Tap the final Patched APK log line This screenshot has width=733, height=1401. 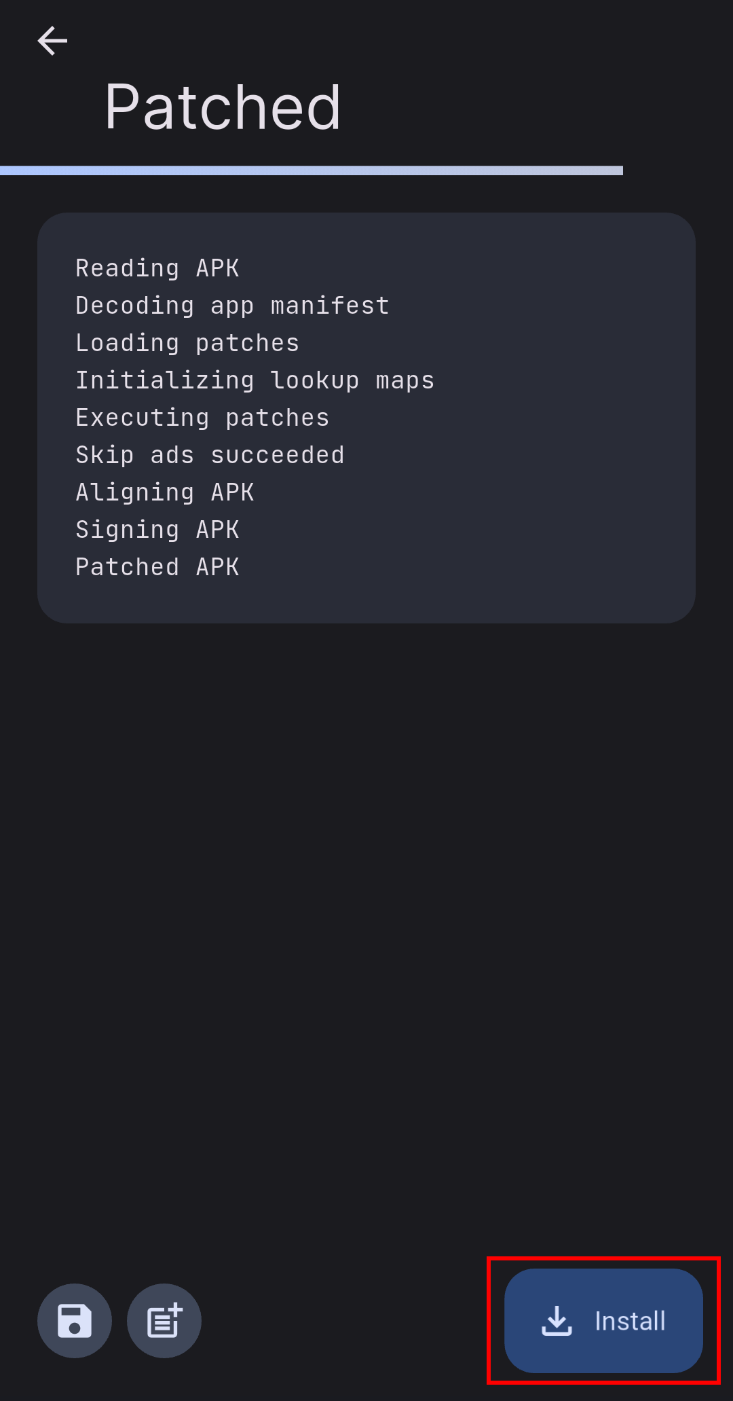tap(157, 567)
